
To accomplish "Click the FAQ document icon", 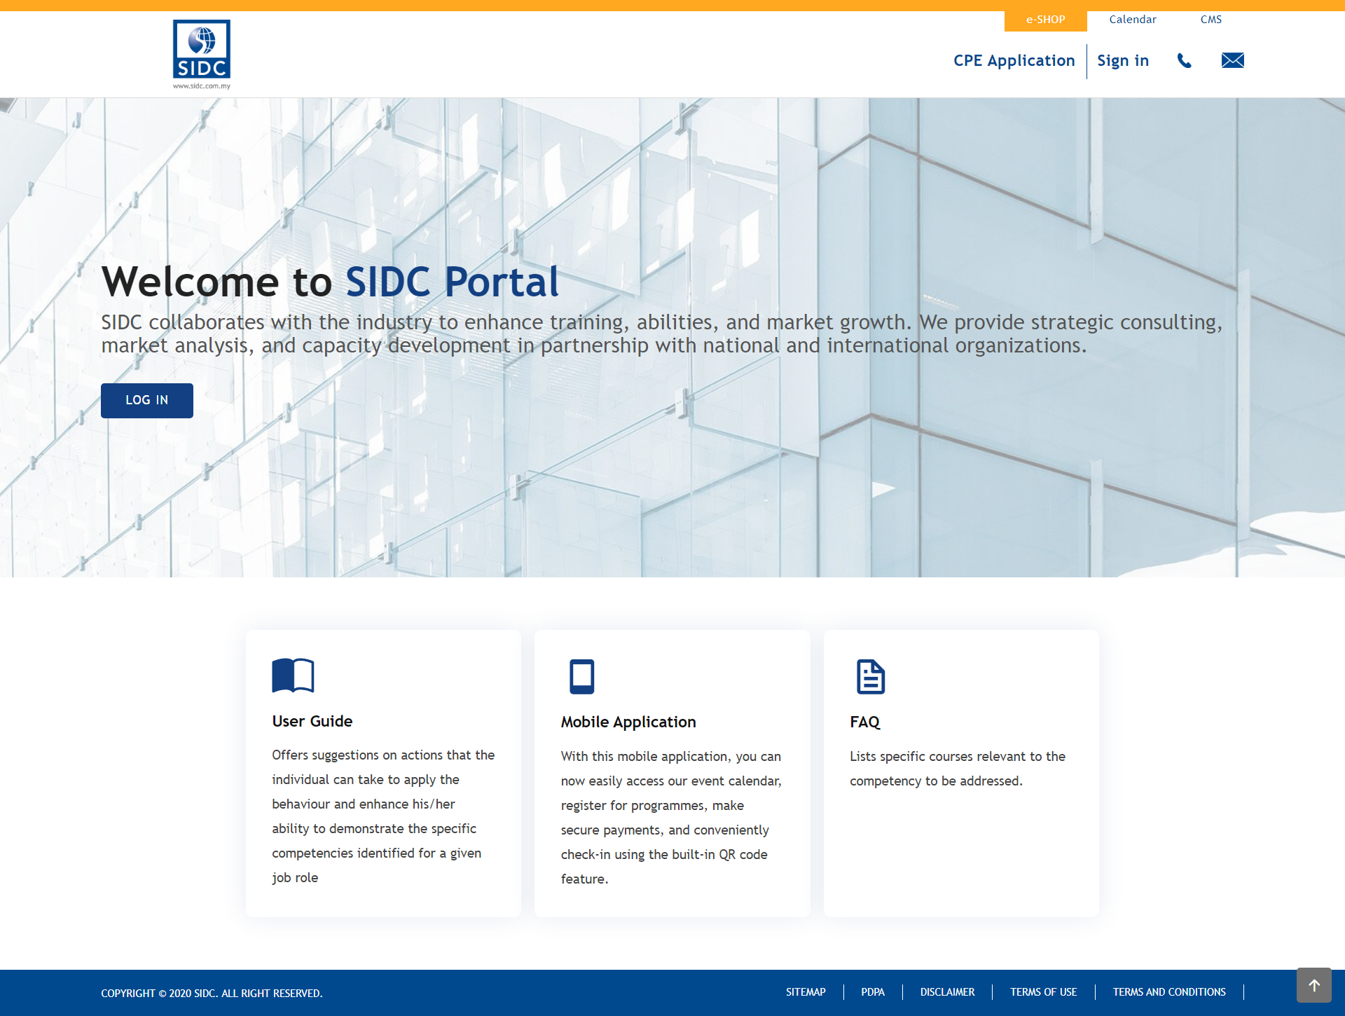I will point(870,676).
